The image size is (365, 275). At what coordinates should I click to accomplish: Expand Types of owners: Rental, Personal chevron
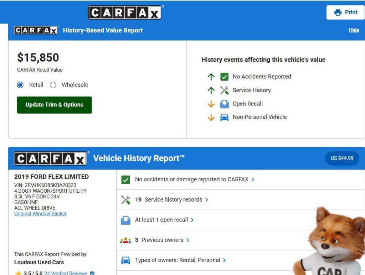point(225,260)
